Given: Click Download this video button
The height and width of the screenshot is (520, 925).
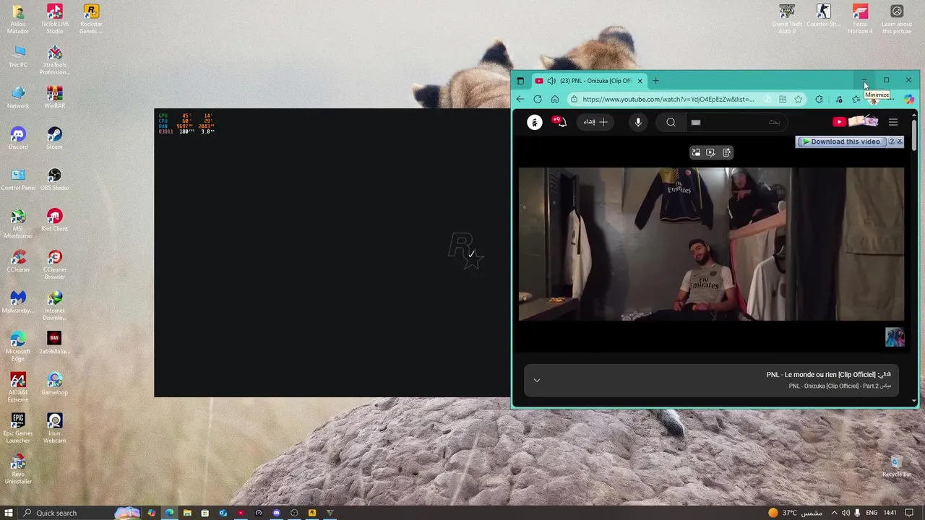Looking at the screenshot, I should [841, 142].
